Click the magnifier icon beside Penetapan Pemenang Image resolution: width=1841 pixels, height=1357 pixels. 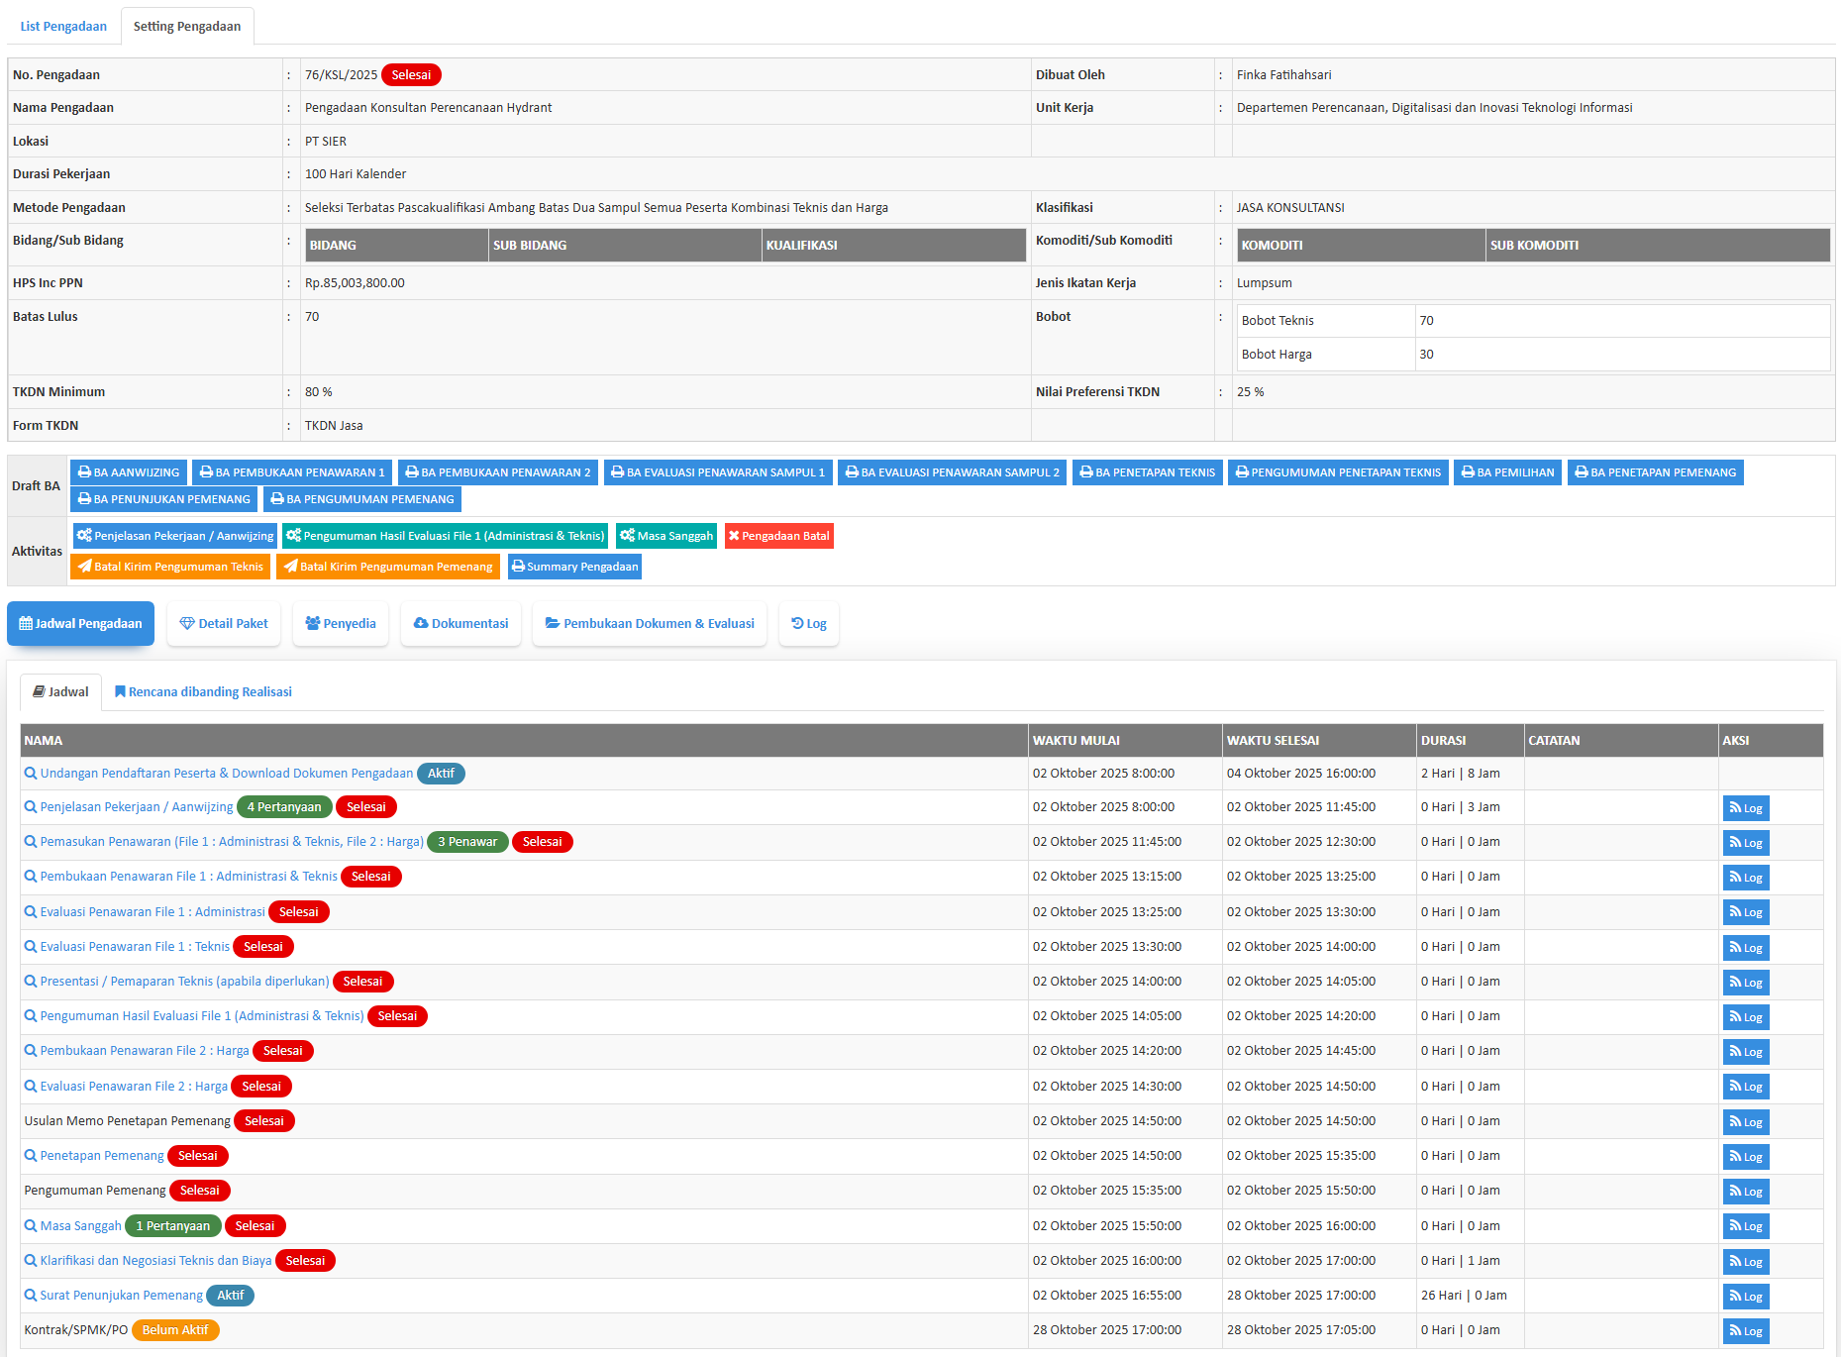(31, 1156)
